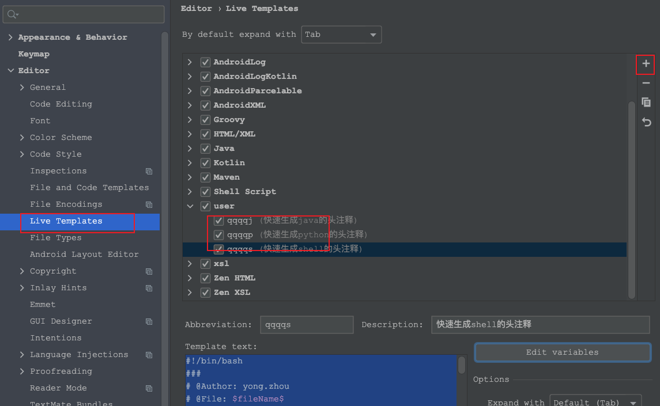Uncheck the AndroidLog template group
Viewport: 660px width, 406px height.
[205, 62]
